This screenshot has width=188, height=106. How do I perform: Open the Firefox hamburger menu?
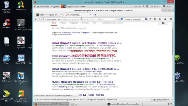171,19
